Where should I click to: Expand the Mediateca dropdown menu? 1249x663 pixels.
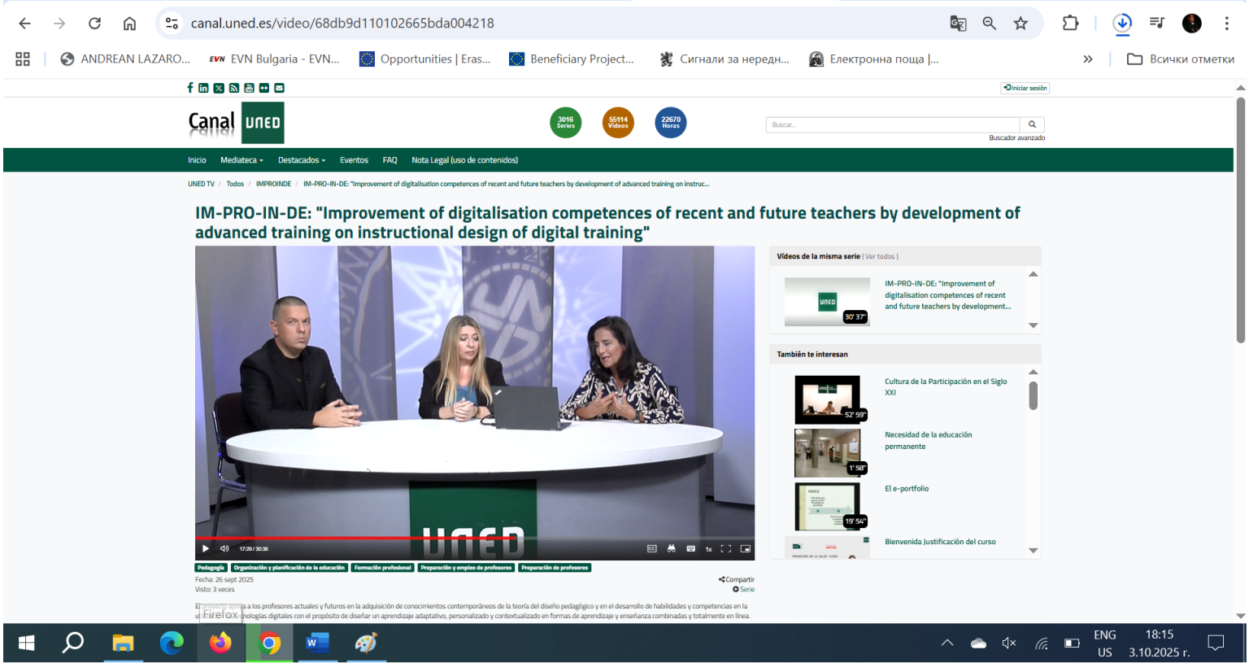click(x=242, y=160)
